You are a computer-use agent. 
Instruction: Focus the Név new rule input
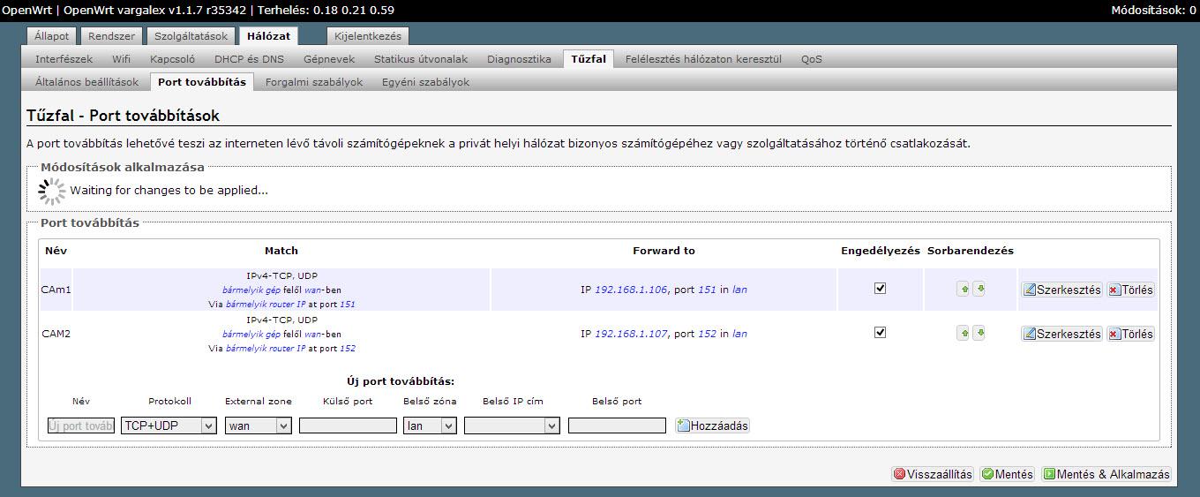point(81,425)
